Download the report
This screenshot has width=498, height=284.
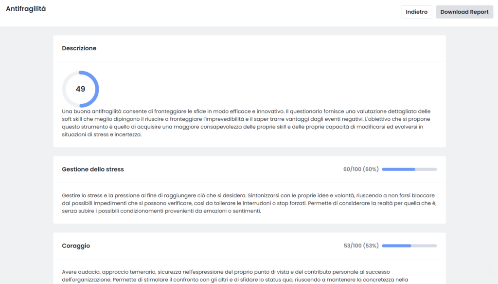[x=464, y=12]
